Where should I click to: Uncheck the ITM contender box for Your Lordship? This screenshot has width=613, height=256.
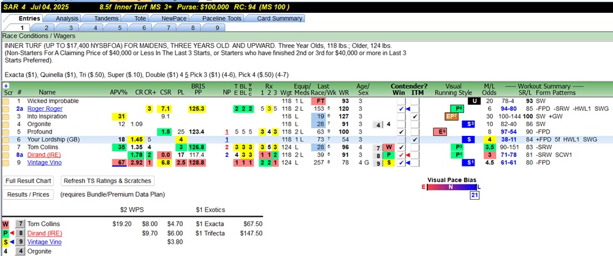415,140
